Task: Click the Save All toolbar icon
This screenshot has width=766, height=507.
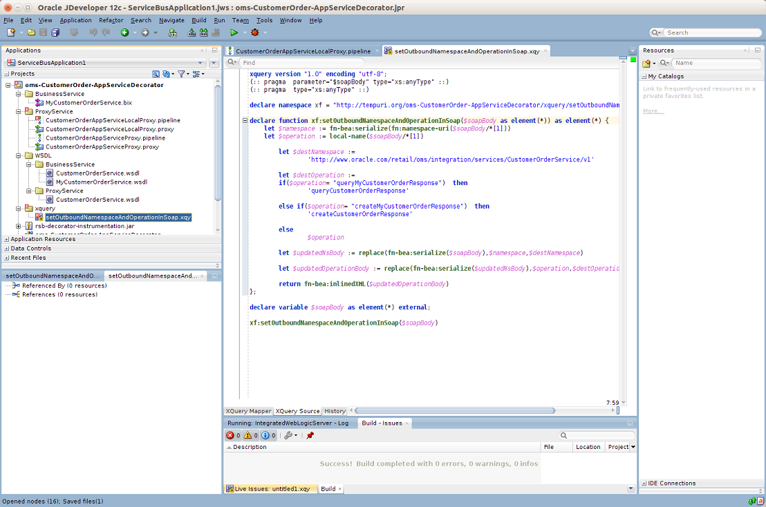Action: [x=55, y=32]
